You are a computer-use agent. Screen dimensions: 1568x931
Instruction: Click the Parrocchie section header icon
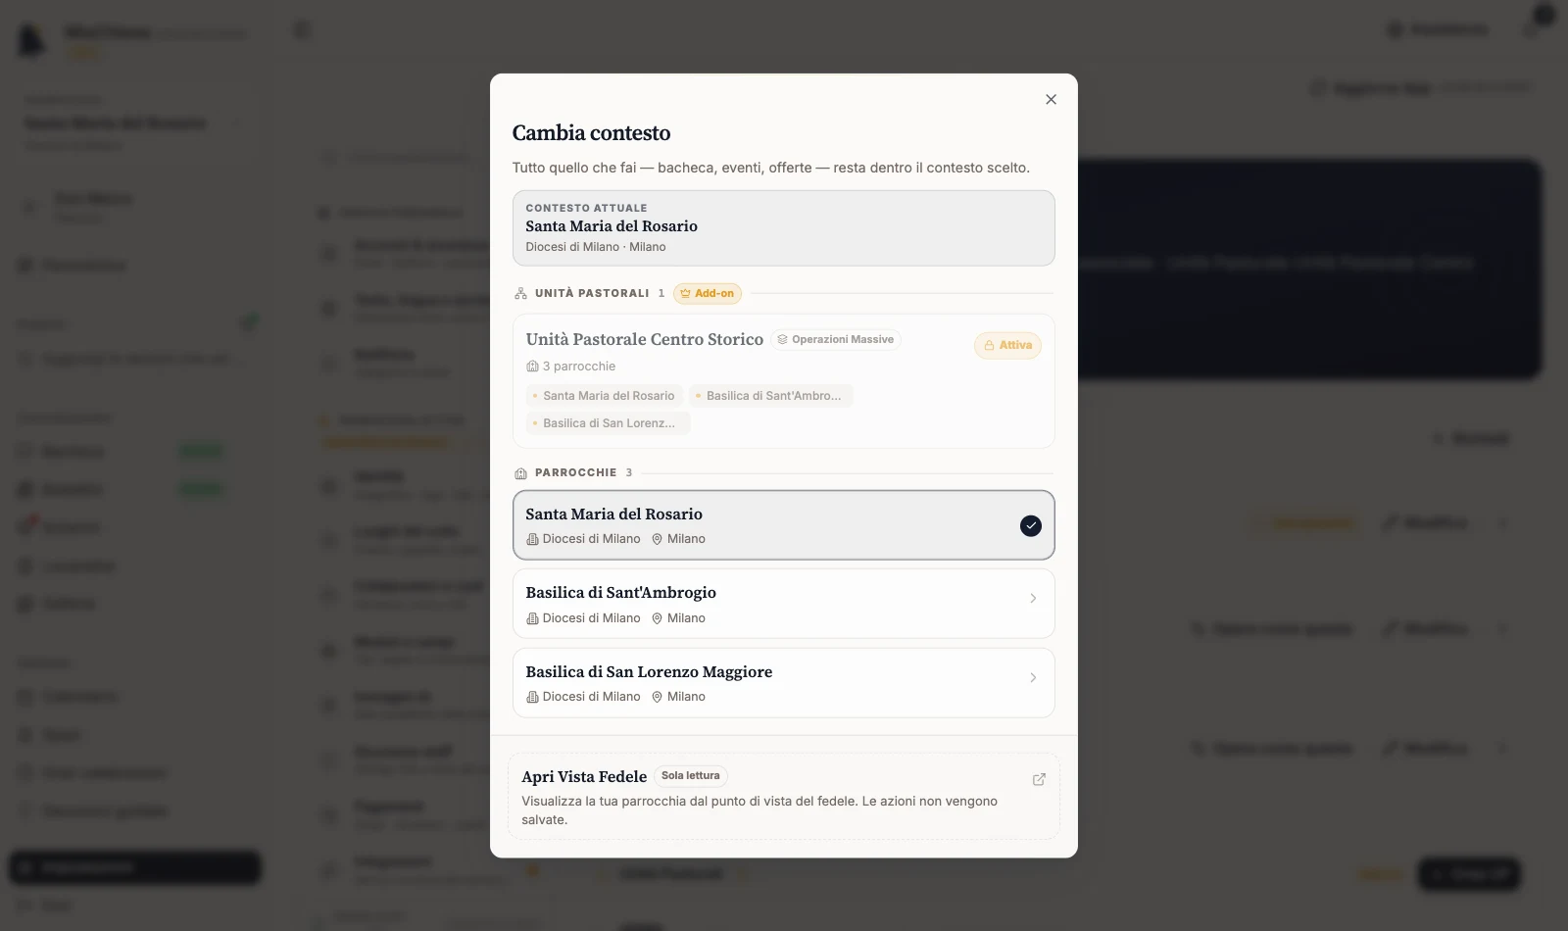(x=520, y=472)
